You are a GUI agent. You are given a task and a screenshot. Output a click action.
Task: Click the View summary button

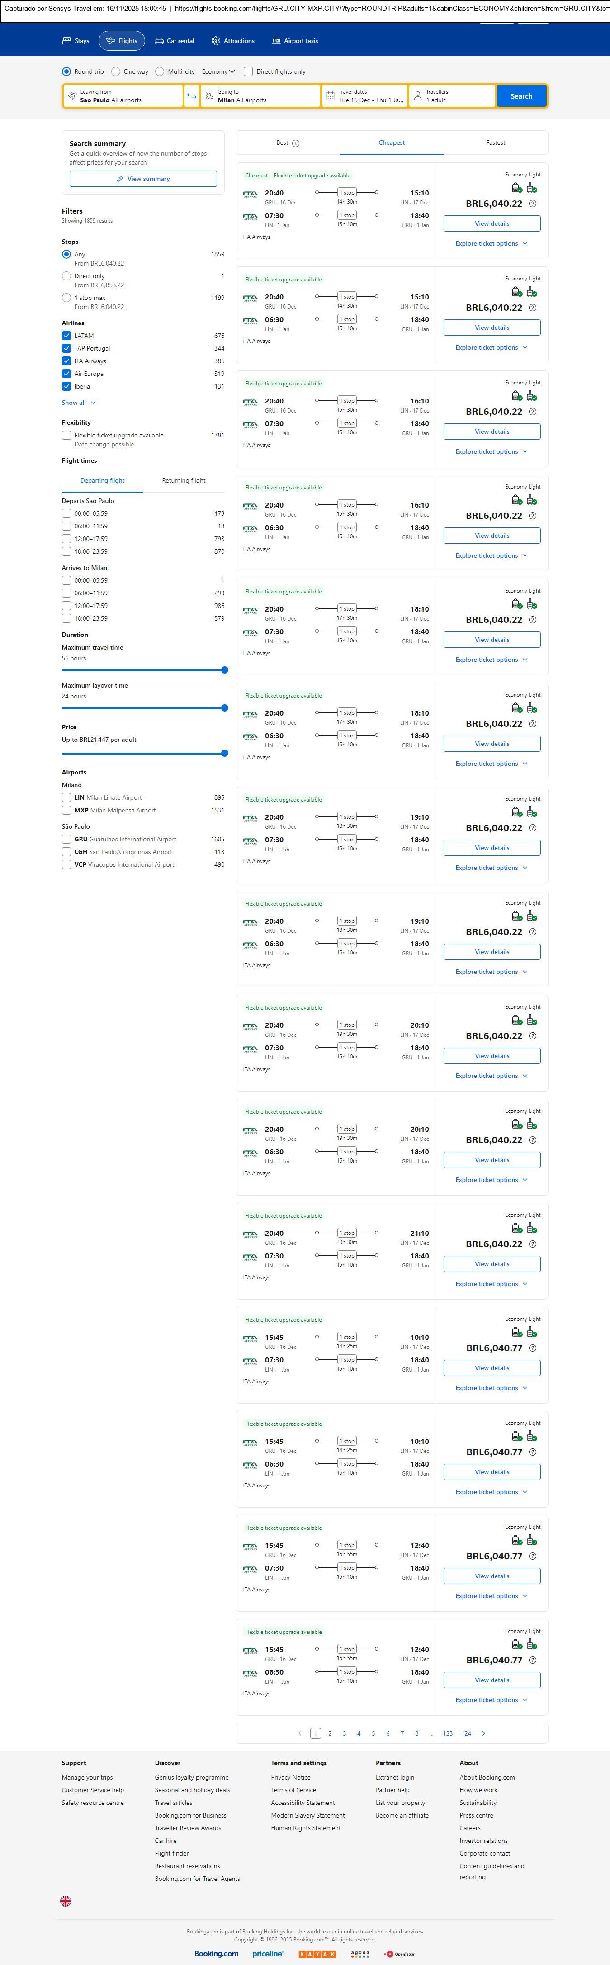pyautogui.click(x=143, y=179)
